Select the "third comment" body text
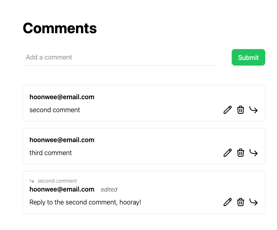 (x=51, y=153)
